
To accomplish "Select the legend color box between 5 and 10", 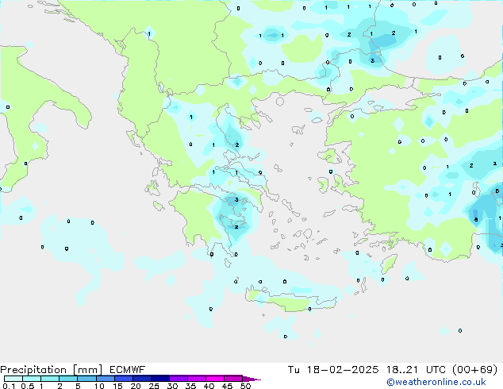I will (86, 379).
